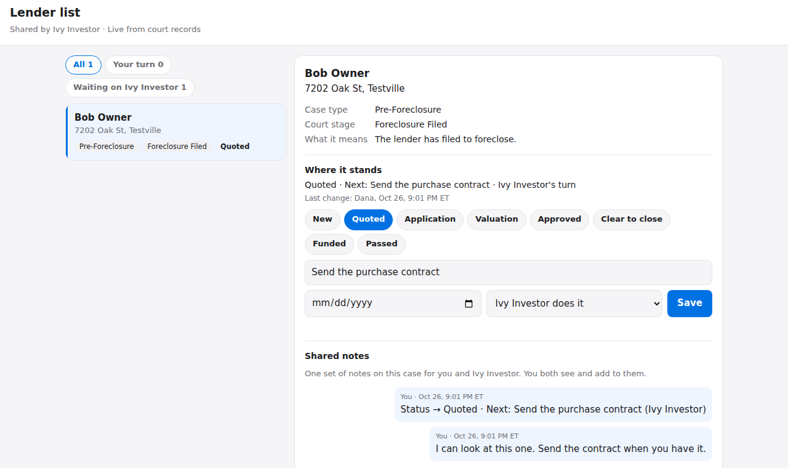Screen dimensions: 788x468
Task: Click the Lender list page title
Action: (x=45, y=12)
